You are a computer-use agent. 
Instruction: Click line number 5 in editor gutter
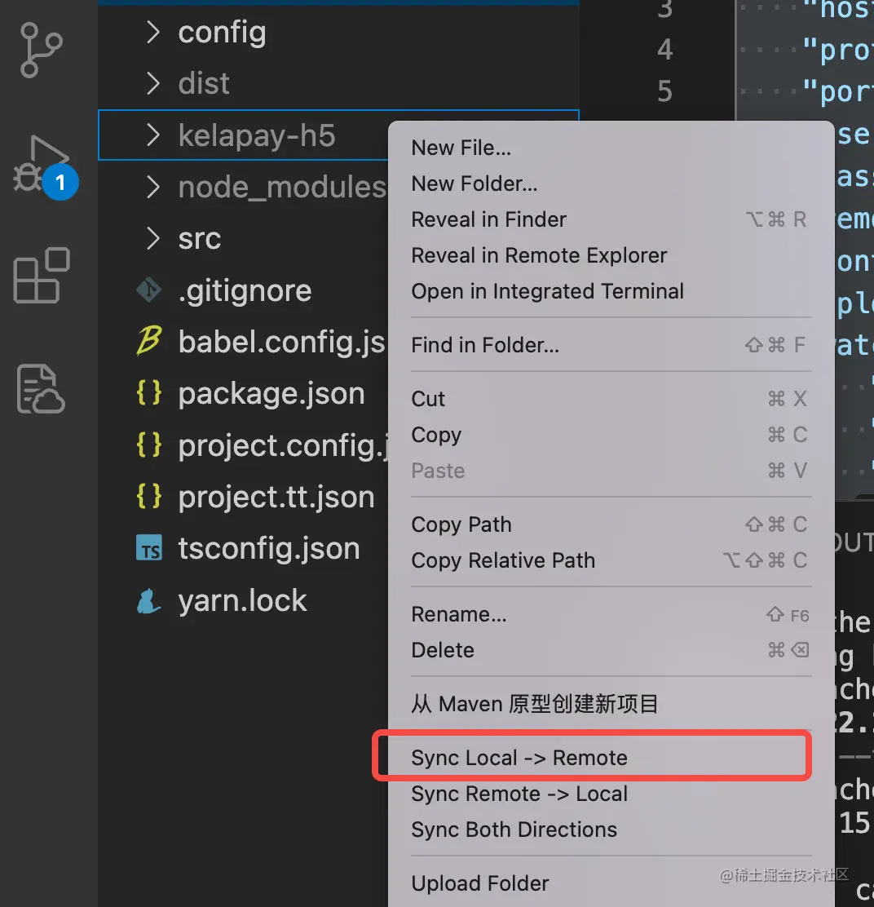pos(664,91)
